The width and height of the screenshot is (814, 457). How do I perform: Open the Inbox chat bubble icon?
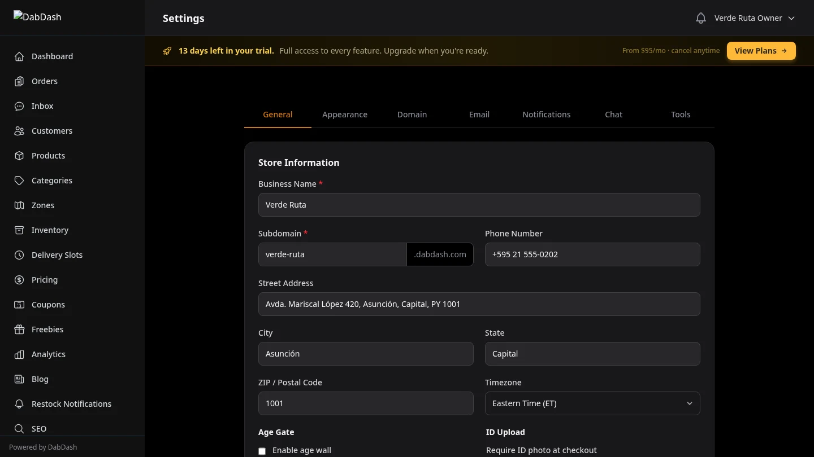19,106
